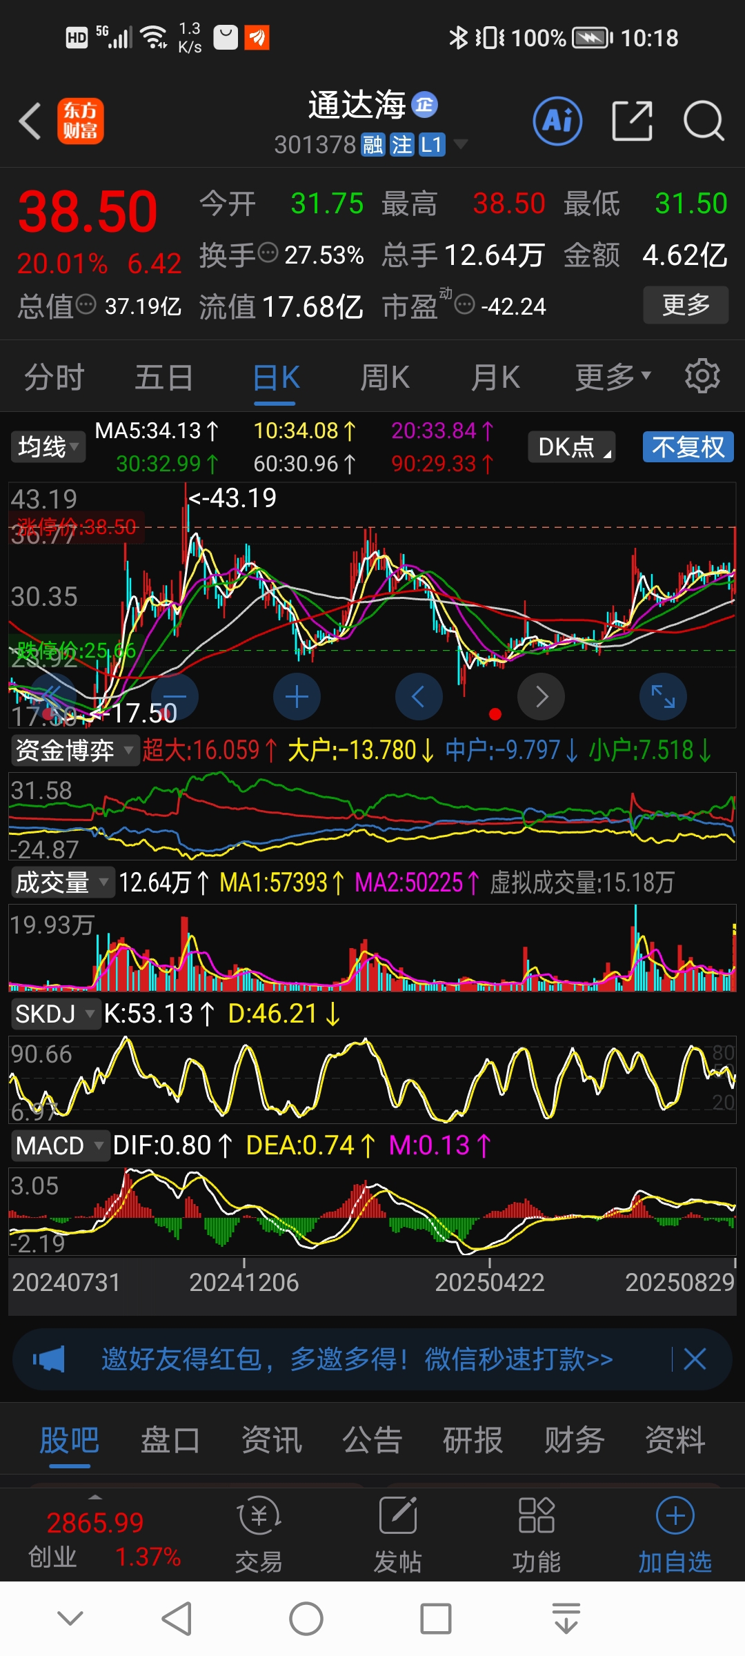Screen dimensions: 745x1656
Task: Open the DK点 selector
Action: (x=572, y=447)
